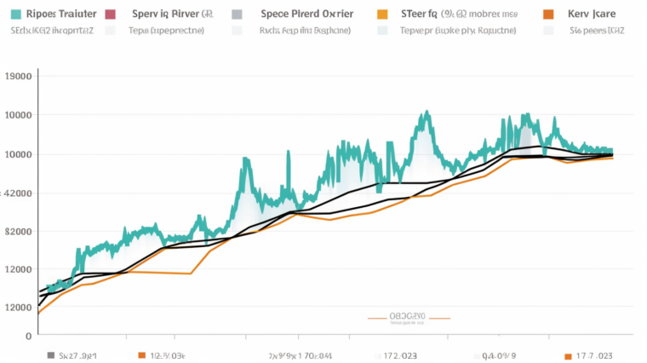Select the gray swatch beside Spece Pirerd Oxrier

[x=238, y=14]
